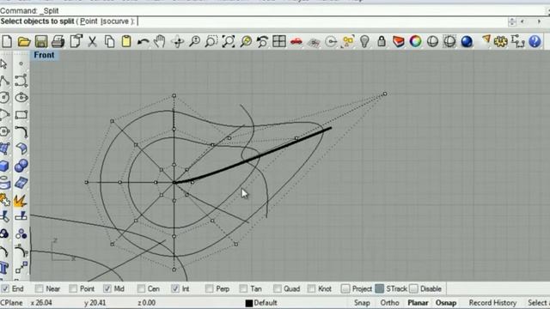Image resolution: width=550 pixels, height=309 pixels.
Task: Select the arrow pointer tool in sidebar
Action: (3, 64)
